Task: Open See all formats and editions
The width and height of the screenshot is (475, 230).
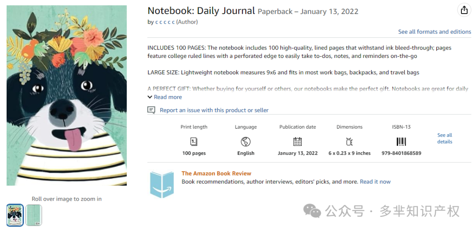Action: (x=435, y=32)
